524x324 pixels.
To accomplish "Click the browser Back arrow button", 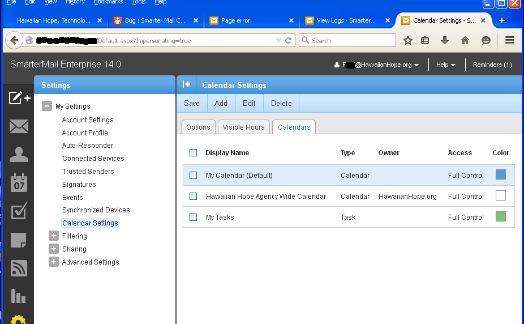I will point(14,41).
